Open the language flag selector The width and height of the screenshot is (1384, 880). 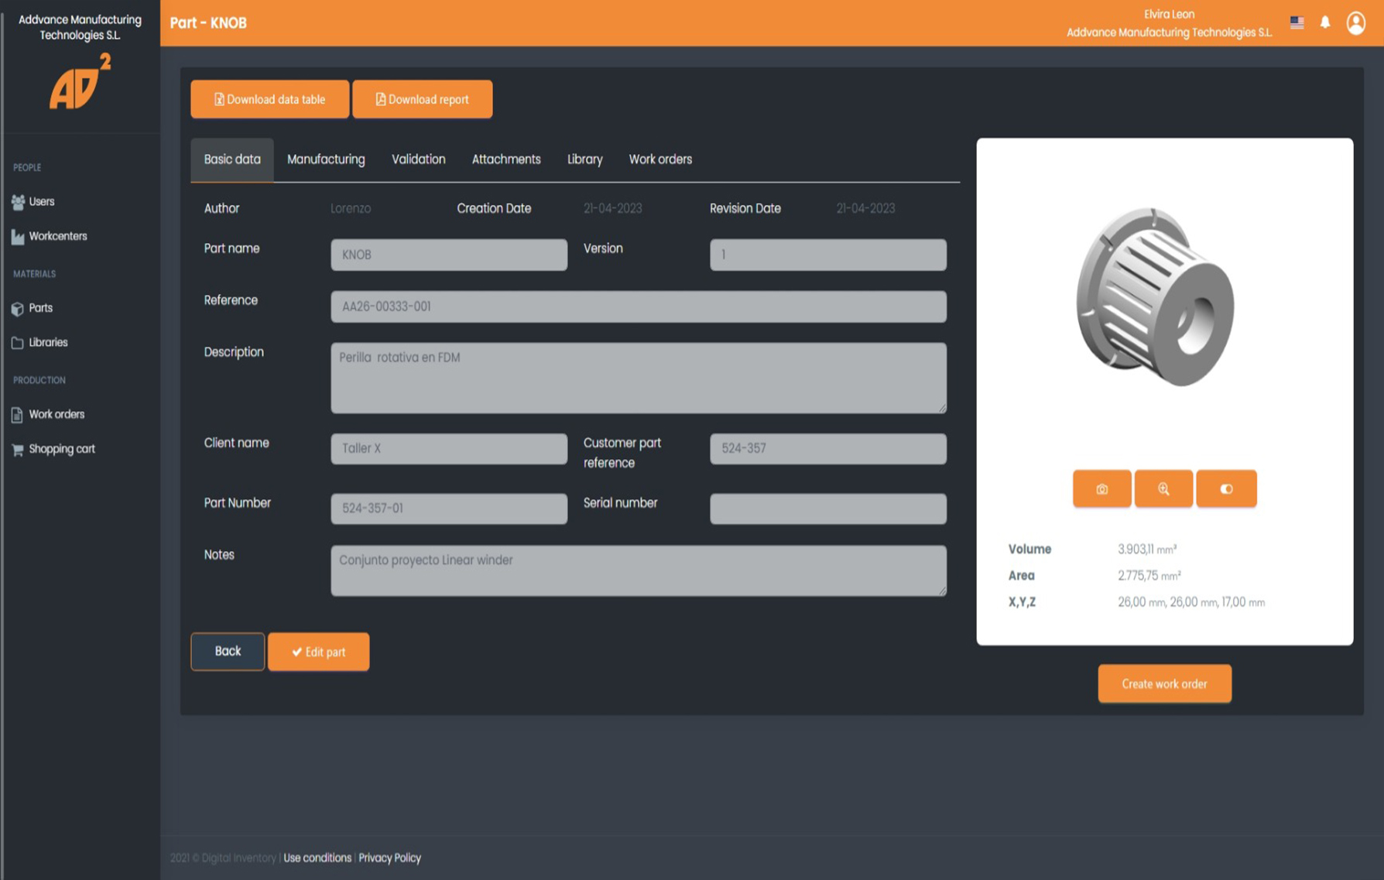pos(1297,22)
